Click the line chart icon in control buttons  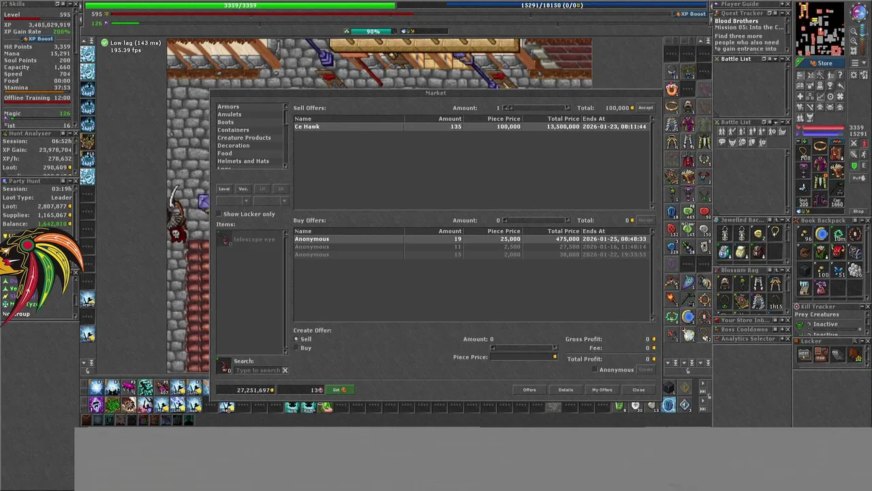tap(820, 96)
